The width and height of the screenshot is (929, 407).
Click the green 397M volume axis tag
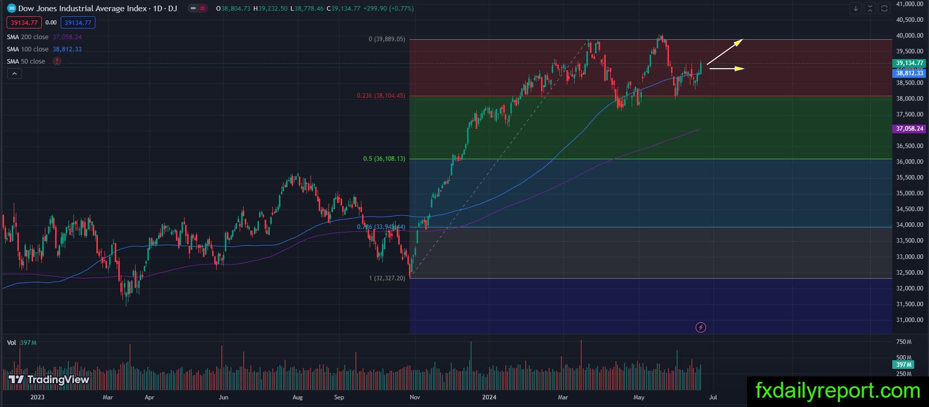904,364
